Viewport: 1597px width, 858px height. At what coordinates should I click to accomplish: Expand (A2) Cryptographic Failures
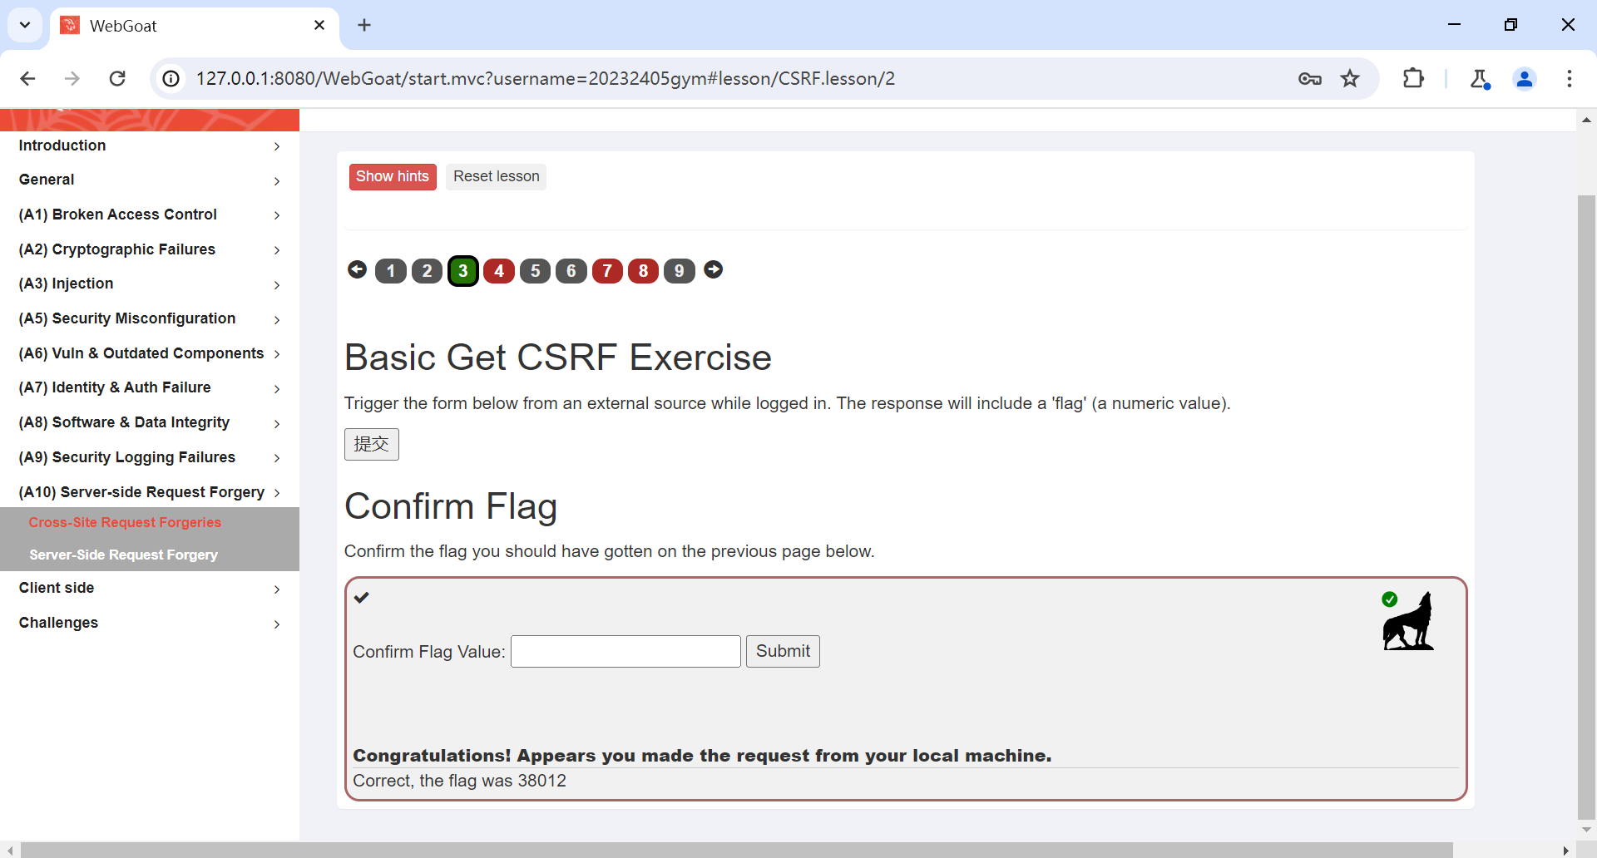[x=150, y=249]
